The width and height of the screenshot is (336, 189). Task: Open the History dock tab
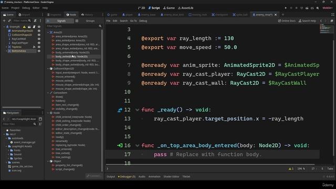pos(87,15)
